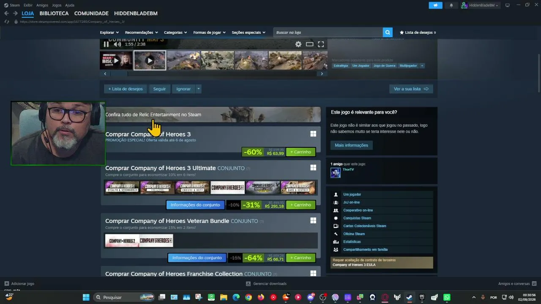Open the Steam announcements megaphone button
The width and height of the screenshot is (541, 304).
pos(435,5)
